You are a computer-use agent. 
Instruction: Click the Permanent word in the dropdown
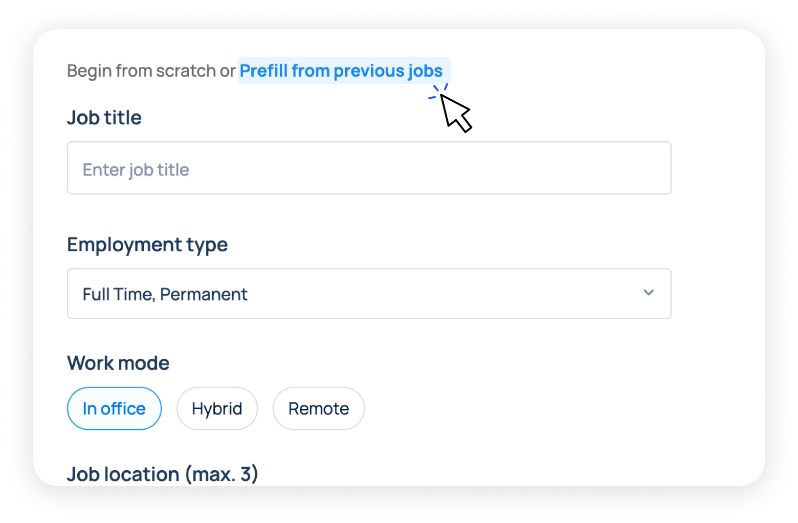point(203,294)
